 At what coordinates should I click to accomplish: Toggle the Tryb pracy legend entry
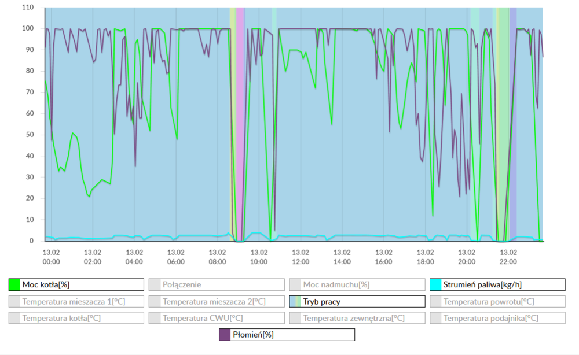pyautogui.click(x=357, y=301)
